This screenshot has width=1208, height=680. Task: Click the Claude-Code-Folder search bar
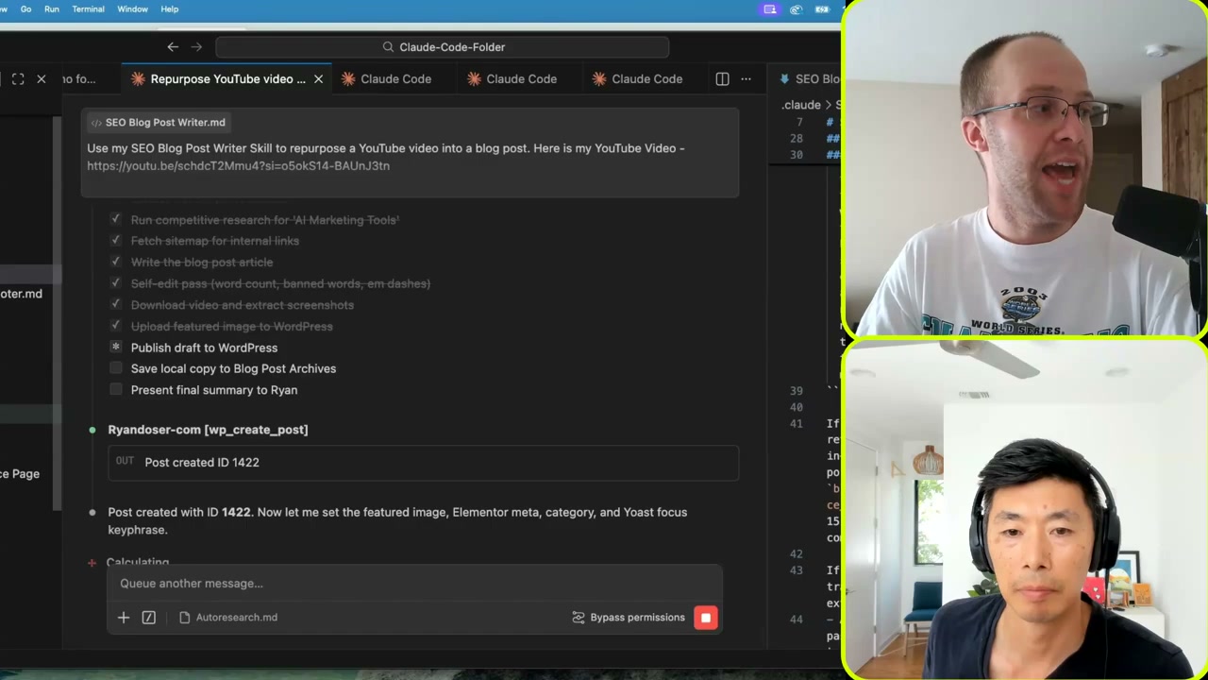click(443, 47)
